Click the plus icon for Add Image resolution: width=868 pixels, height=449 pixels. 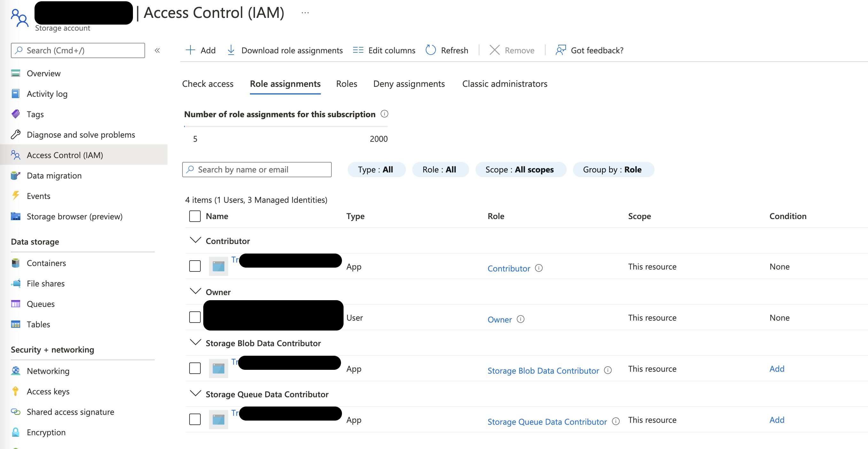pos(190,50)
